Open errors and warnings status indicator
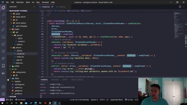The height and width of the screenshot is (105, 187). point(10,100)
